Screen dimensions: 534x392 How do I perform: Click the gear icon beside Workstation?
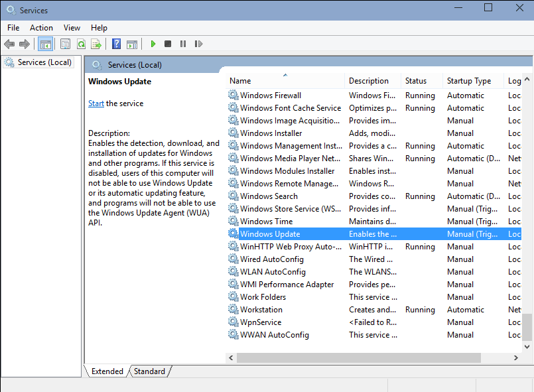click(234, 309)
